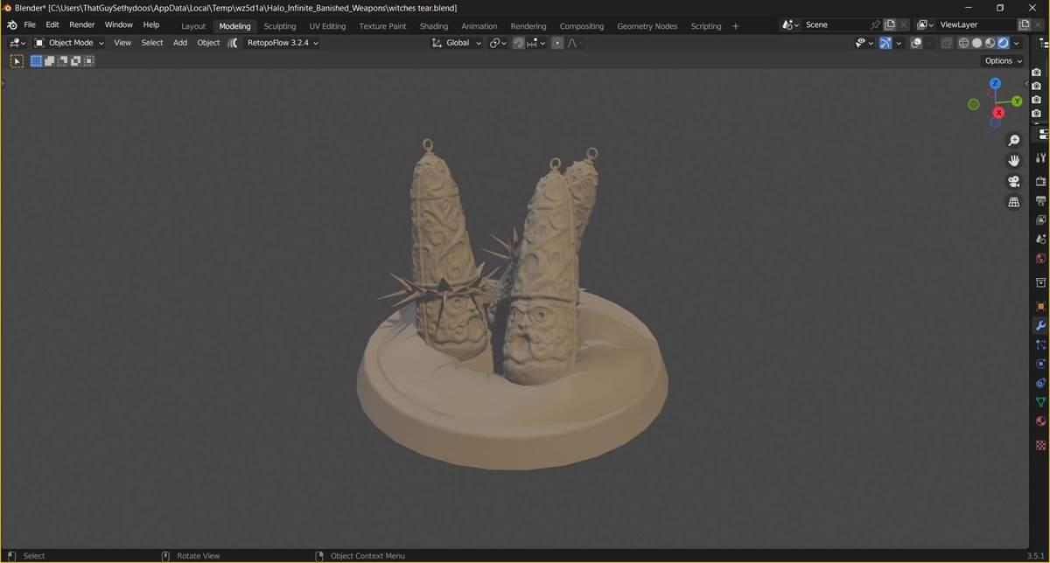This screenshot has height=563, width=1050.
Task: Open the Object Mode dropdown
Action: [x=69, y=43]
